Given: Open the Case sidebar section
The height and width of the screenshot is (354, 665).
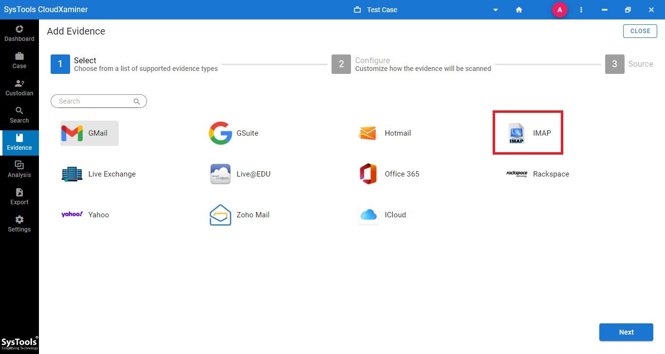Looking at the screenshot, I should 19,60.
